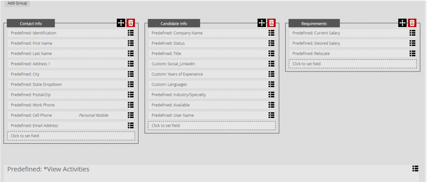The width and height of the screenshot is (427, 182).
Task: Open list icon for Social_LinkedIn field
Action: pos(271,64)
